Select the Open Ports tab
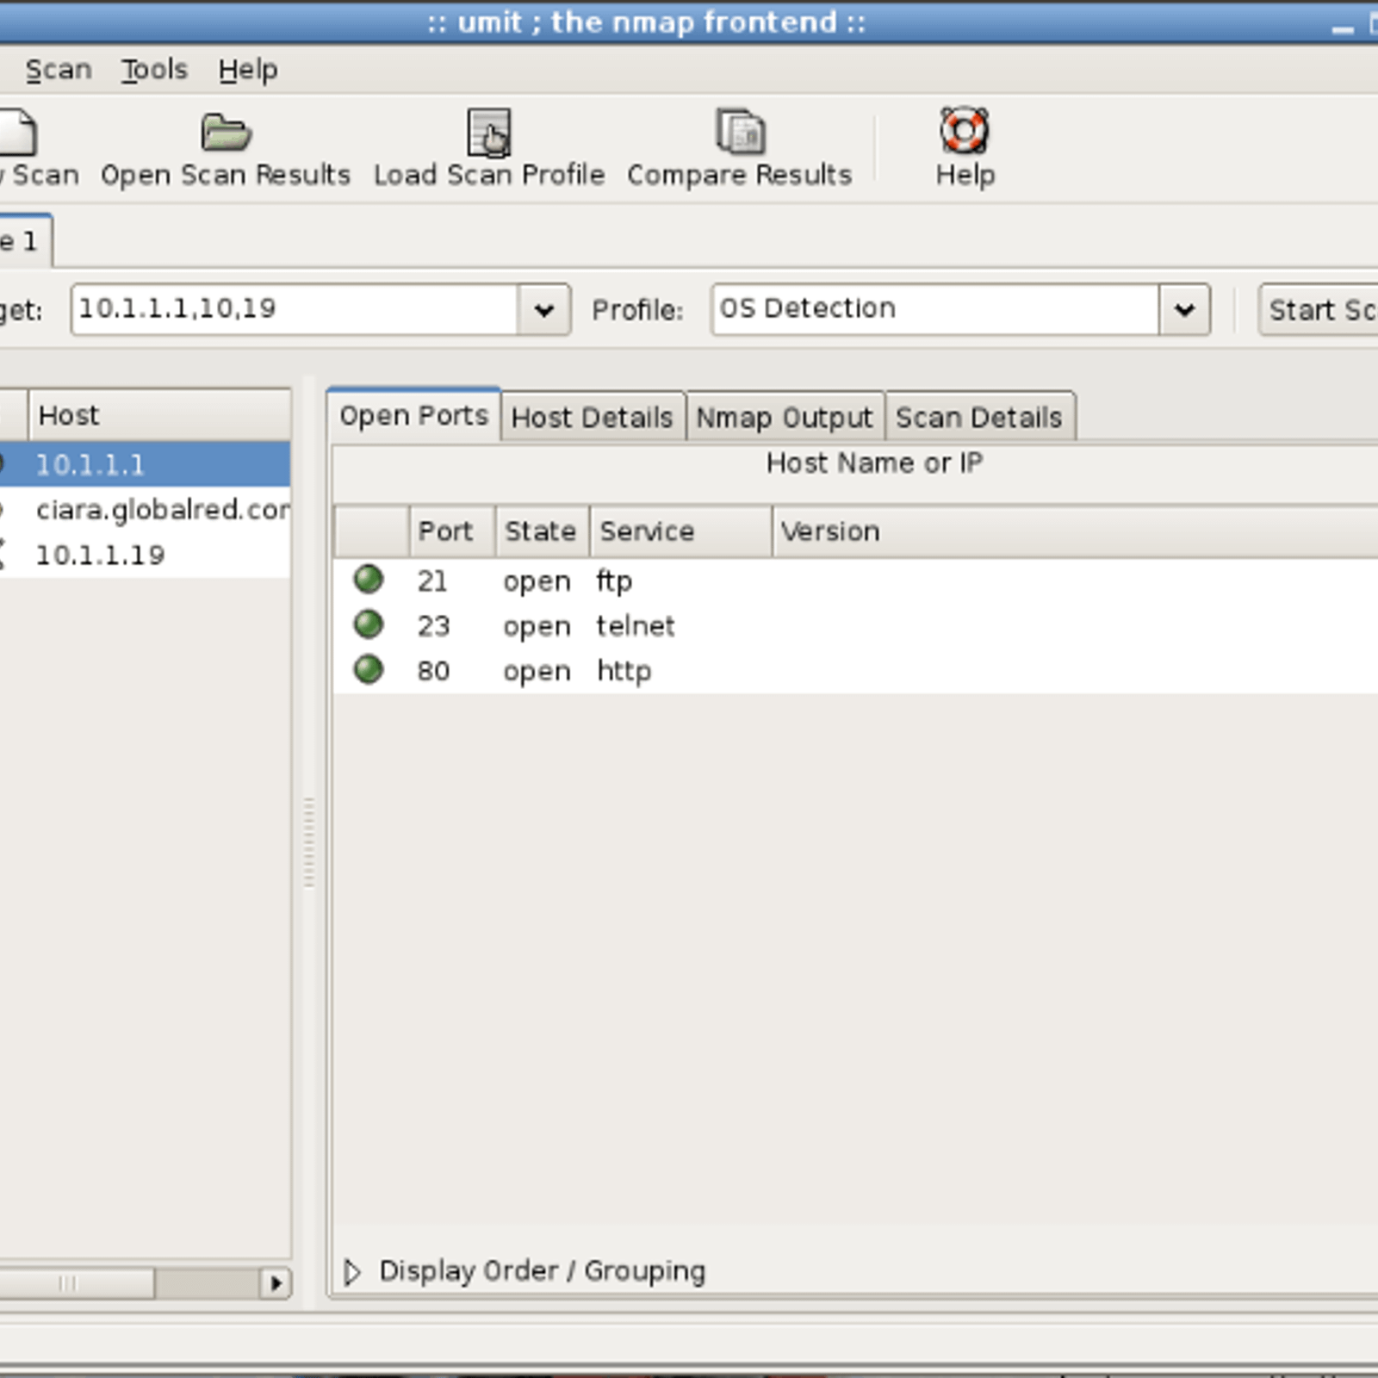This screenshot has width=1378, height=1378. 413,416
